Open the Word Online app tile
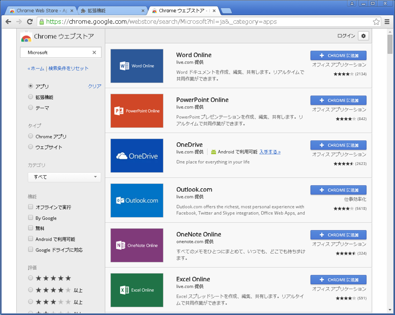The height and width of the screenshot is (315, 395). (137, 66)
